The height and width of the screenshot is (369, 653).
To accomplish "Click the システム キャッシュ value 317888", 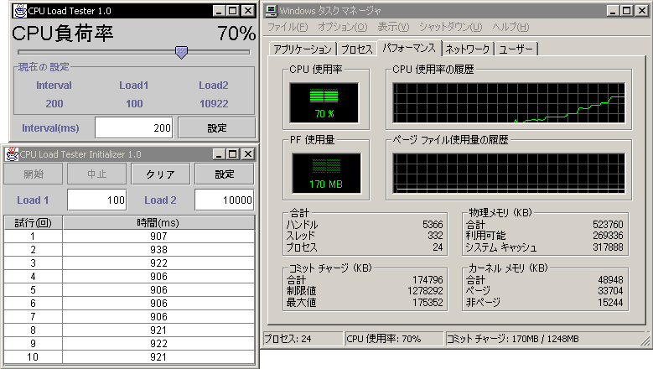I will tap(608, 247).
